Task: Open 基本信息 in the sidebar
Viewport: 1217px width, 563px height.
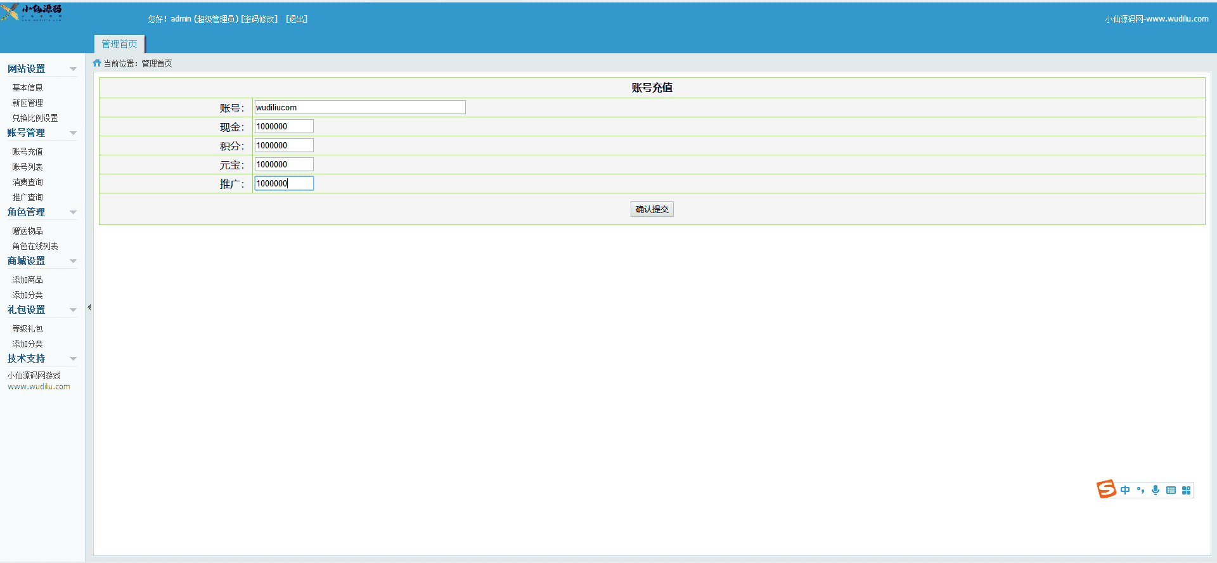Action: [27, 87]
